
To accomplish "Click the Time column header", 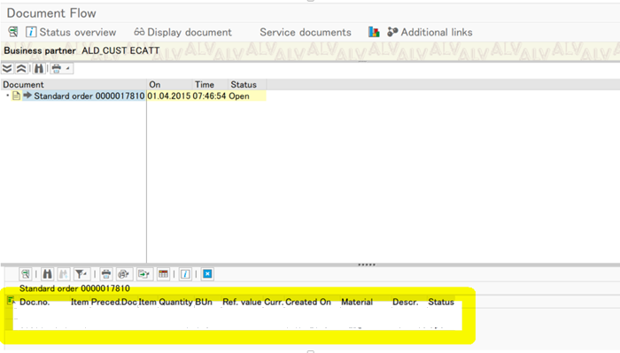I will [210, 85].
